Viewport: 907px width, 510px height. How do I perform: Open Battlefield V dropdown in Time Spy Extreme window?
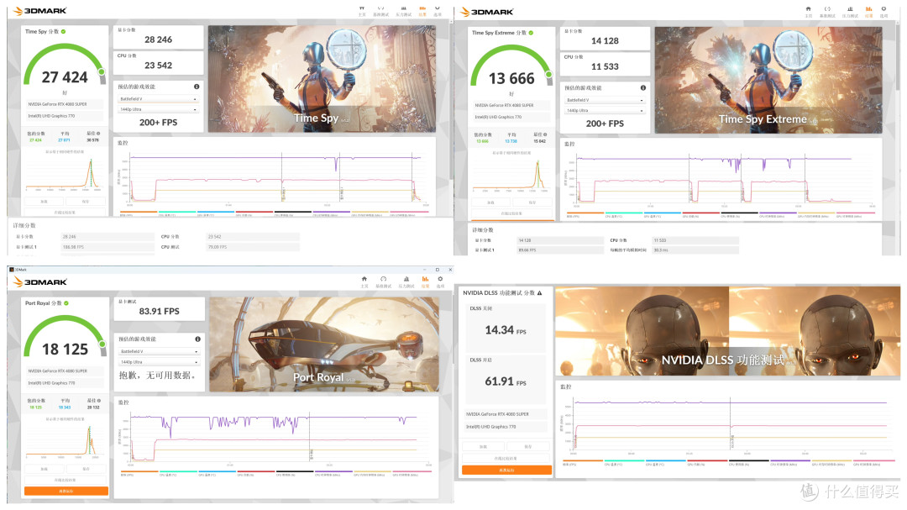605,100
